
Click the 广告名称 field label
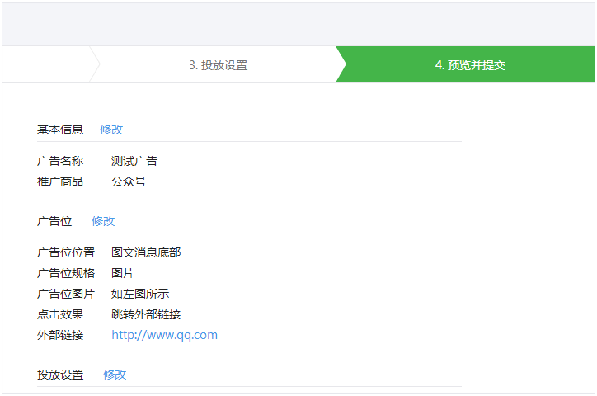pos(59,161)
